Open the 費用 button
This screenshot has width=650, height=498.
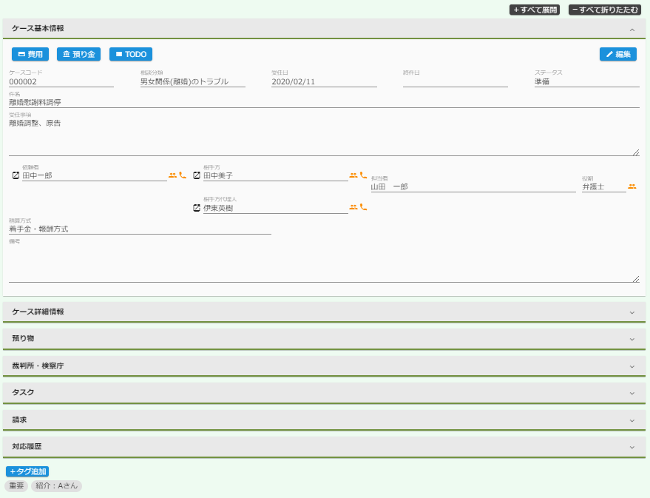tap(30, 54)
